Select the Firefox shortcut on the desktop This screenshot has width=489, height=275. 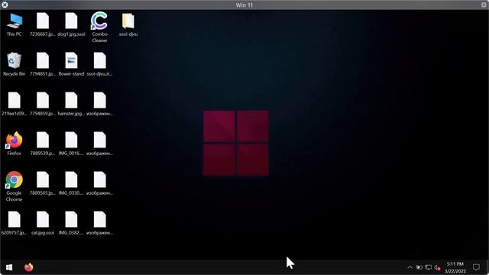pyautogui.click(x=14, y=144)
